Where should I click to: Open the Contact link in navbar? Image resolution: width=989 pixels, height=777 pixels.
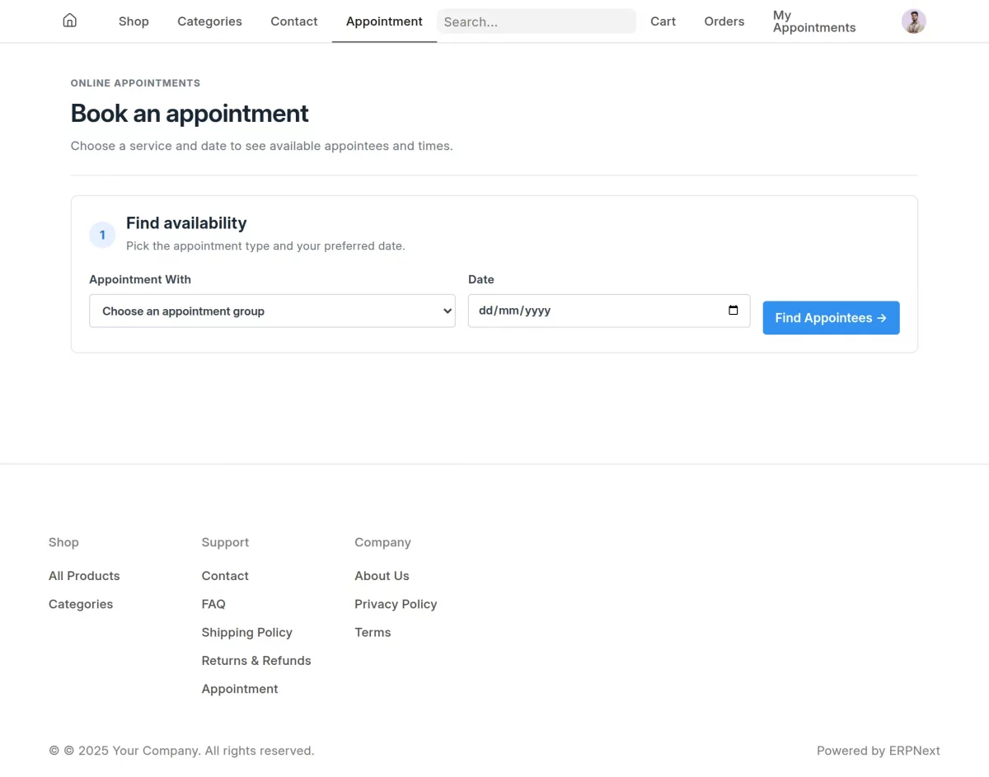[x=294, y=21]
